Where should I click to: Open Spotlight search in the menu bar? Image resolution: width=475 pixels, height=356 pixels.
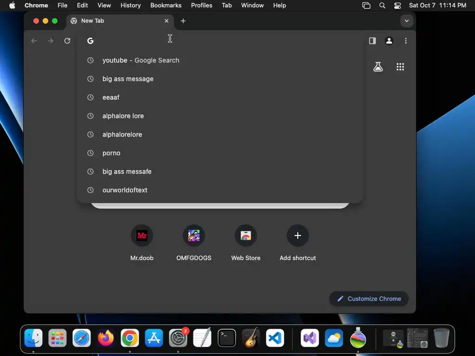382,6
